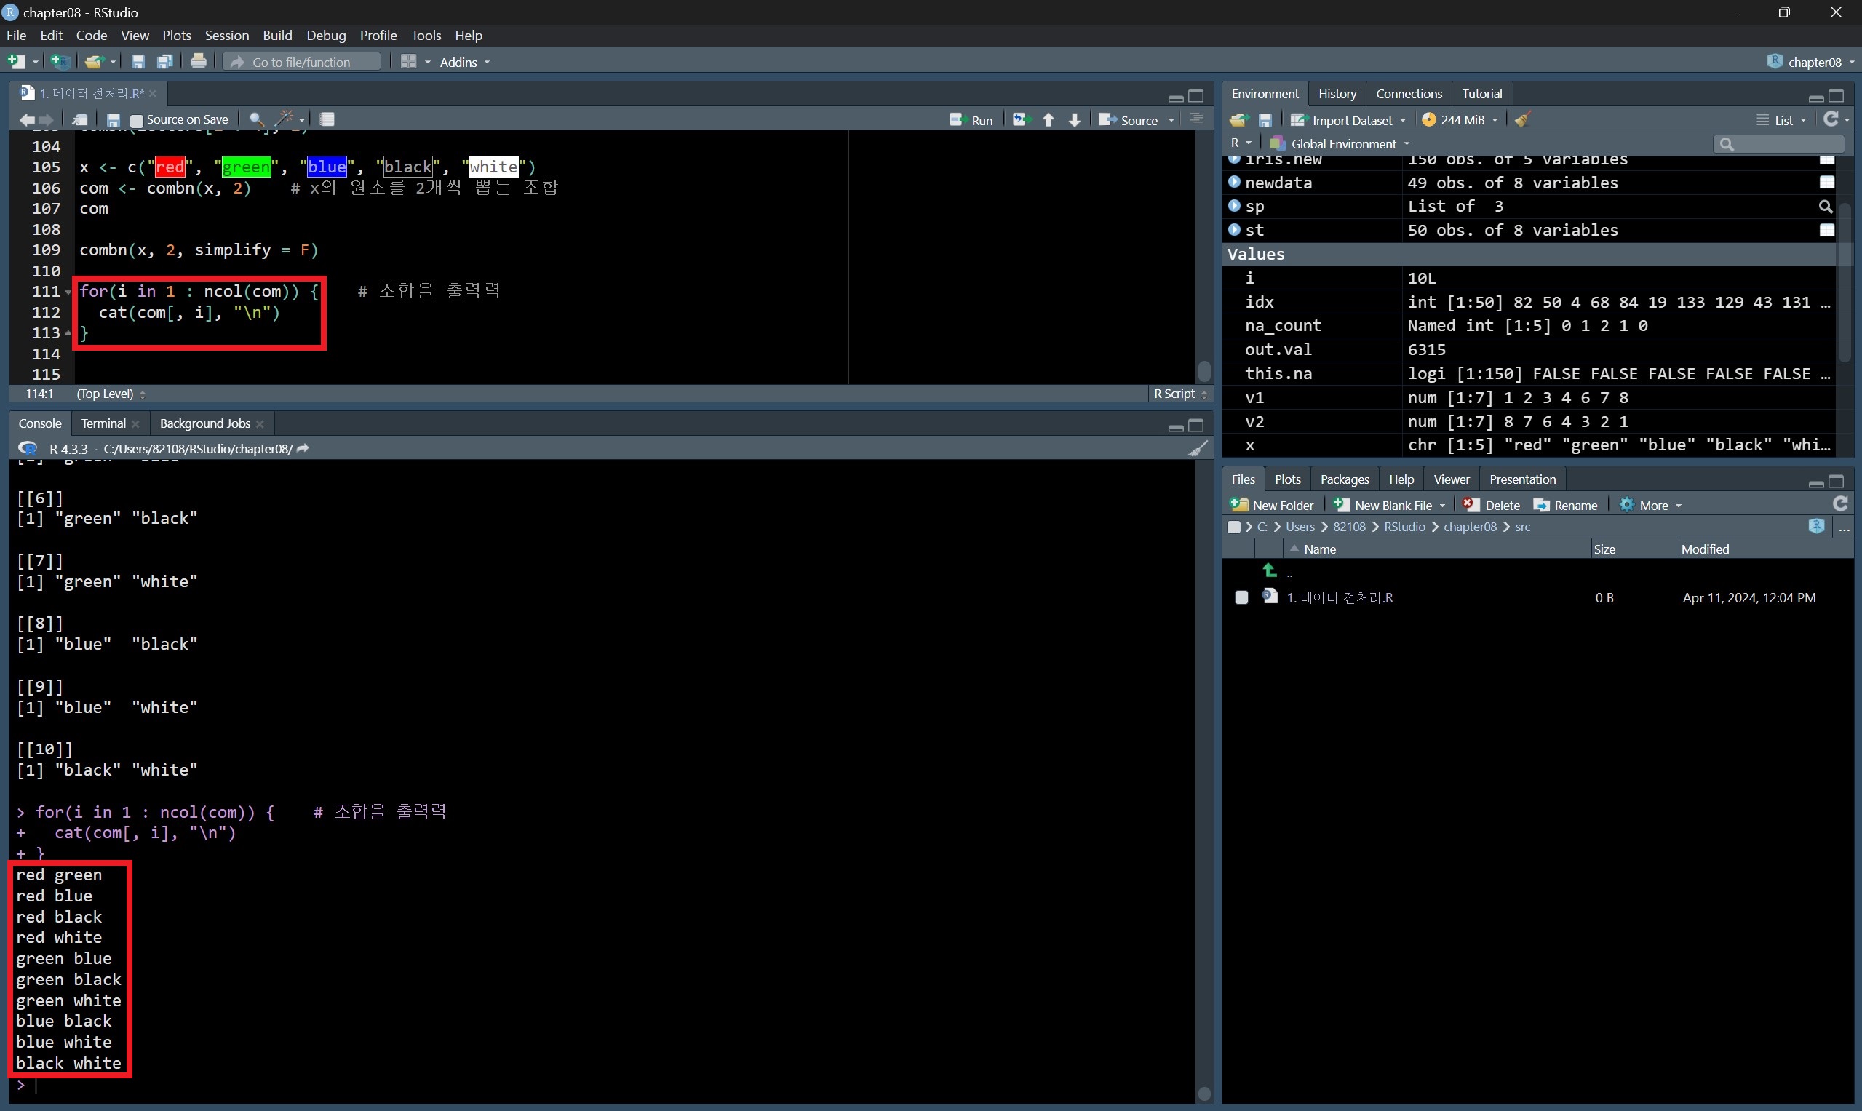Viewport: 1862px width, 1111px height.
Task: Click the code tools magic wand icon
Action: (285, 119)
